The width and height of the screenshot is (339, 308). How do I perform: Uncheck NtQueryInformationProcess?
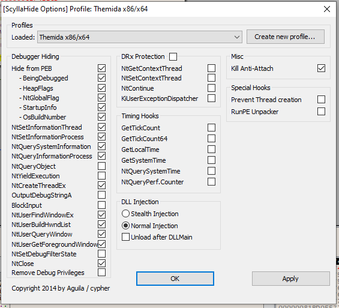[x=101, y=156]
